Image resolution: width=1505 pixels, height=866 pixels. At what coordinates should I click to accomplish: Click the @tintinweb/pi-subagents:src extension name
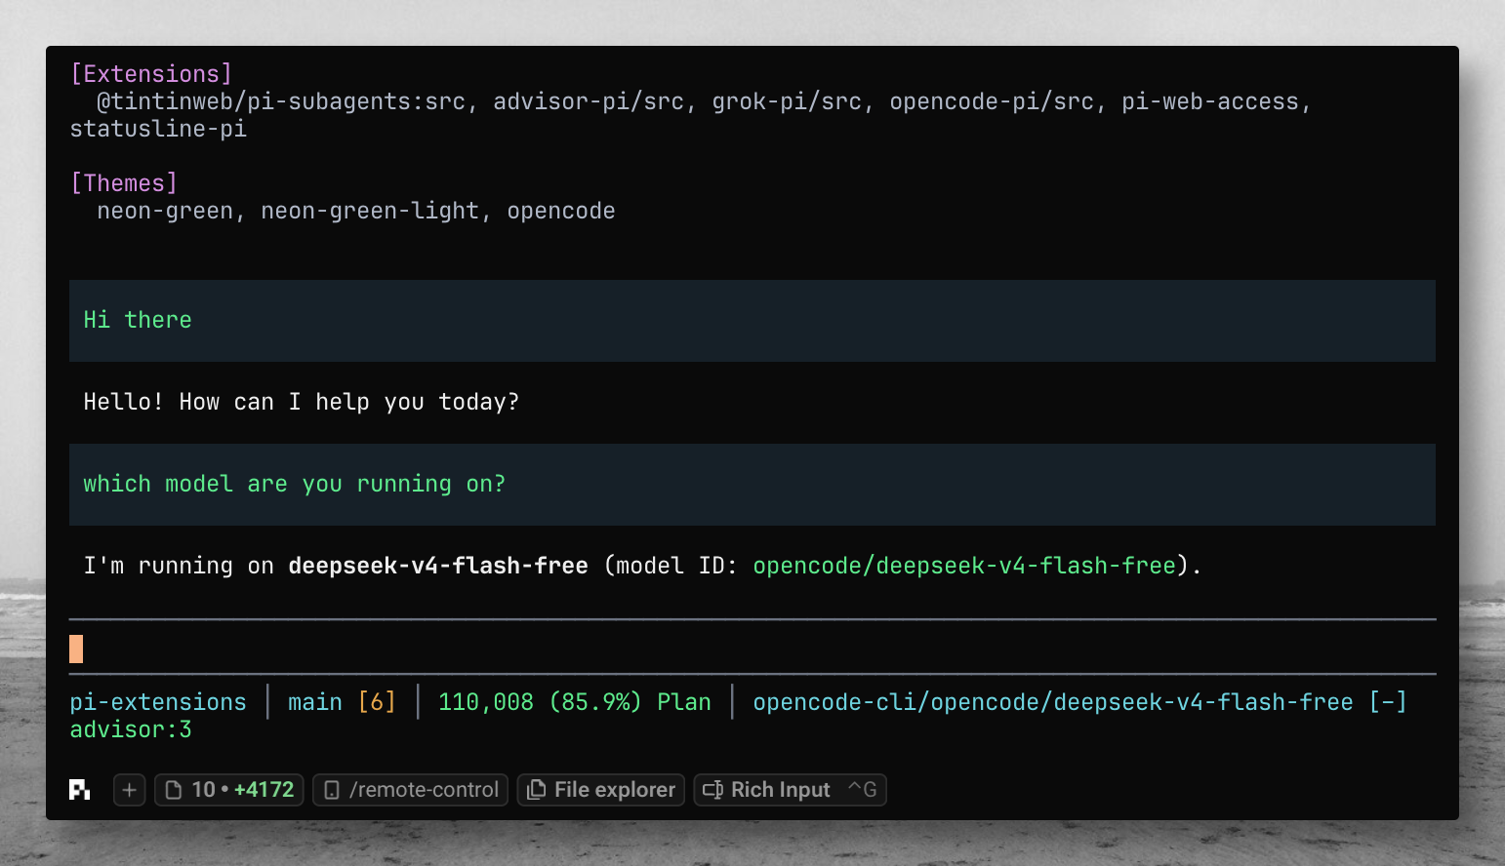tap(281, 101)
